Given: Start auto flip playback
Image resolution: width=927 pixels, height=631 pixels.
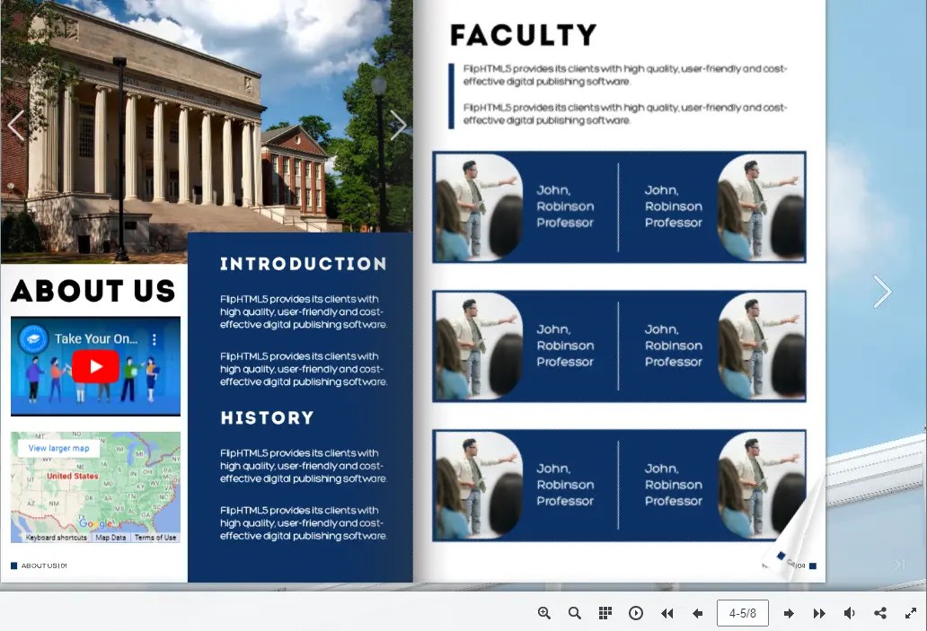Looking at the screenshot, I should click(636, 613).
